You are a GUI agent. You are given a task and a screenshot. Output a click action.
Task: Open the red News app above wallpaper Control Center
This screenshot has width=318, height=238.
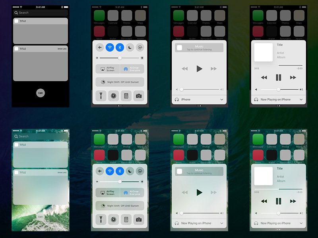tap(99, 155)
